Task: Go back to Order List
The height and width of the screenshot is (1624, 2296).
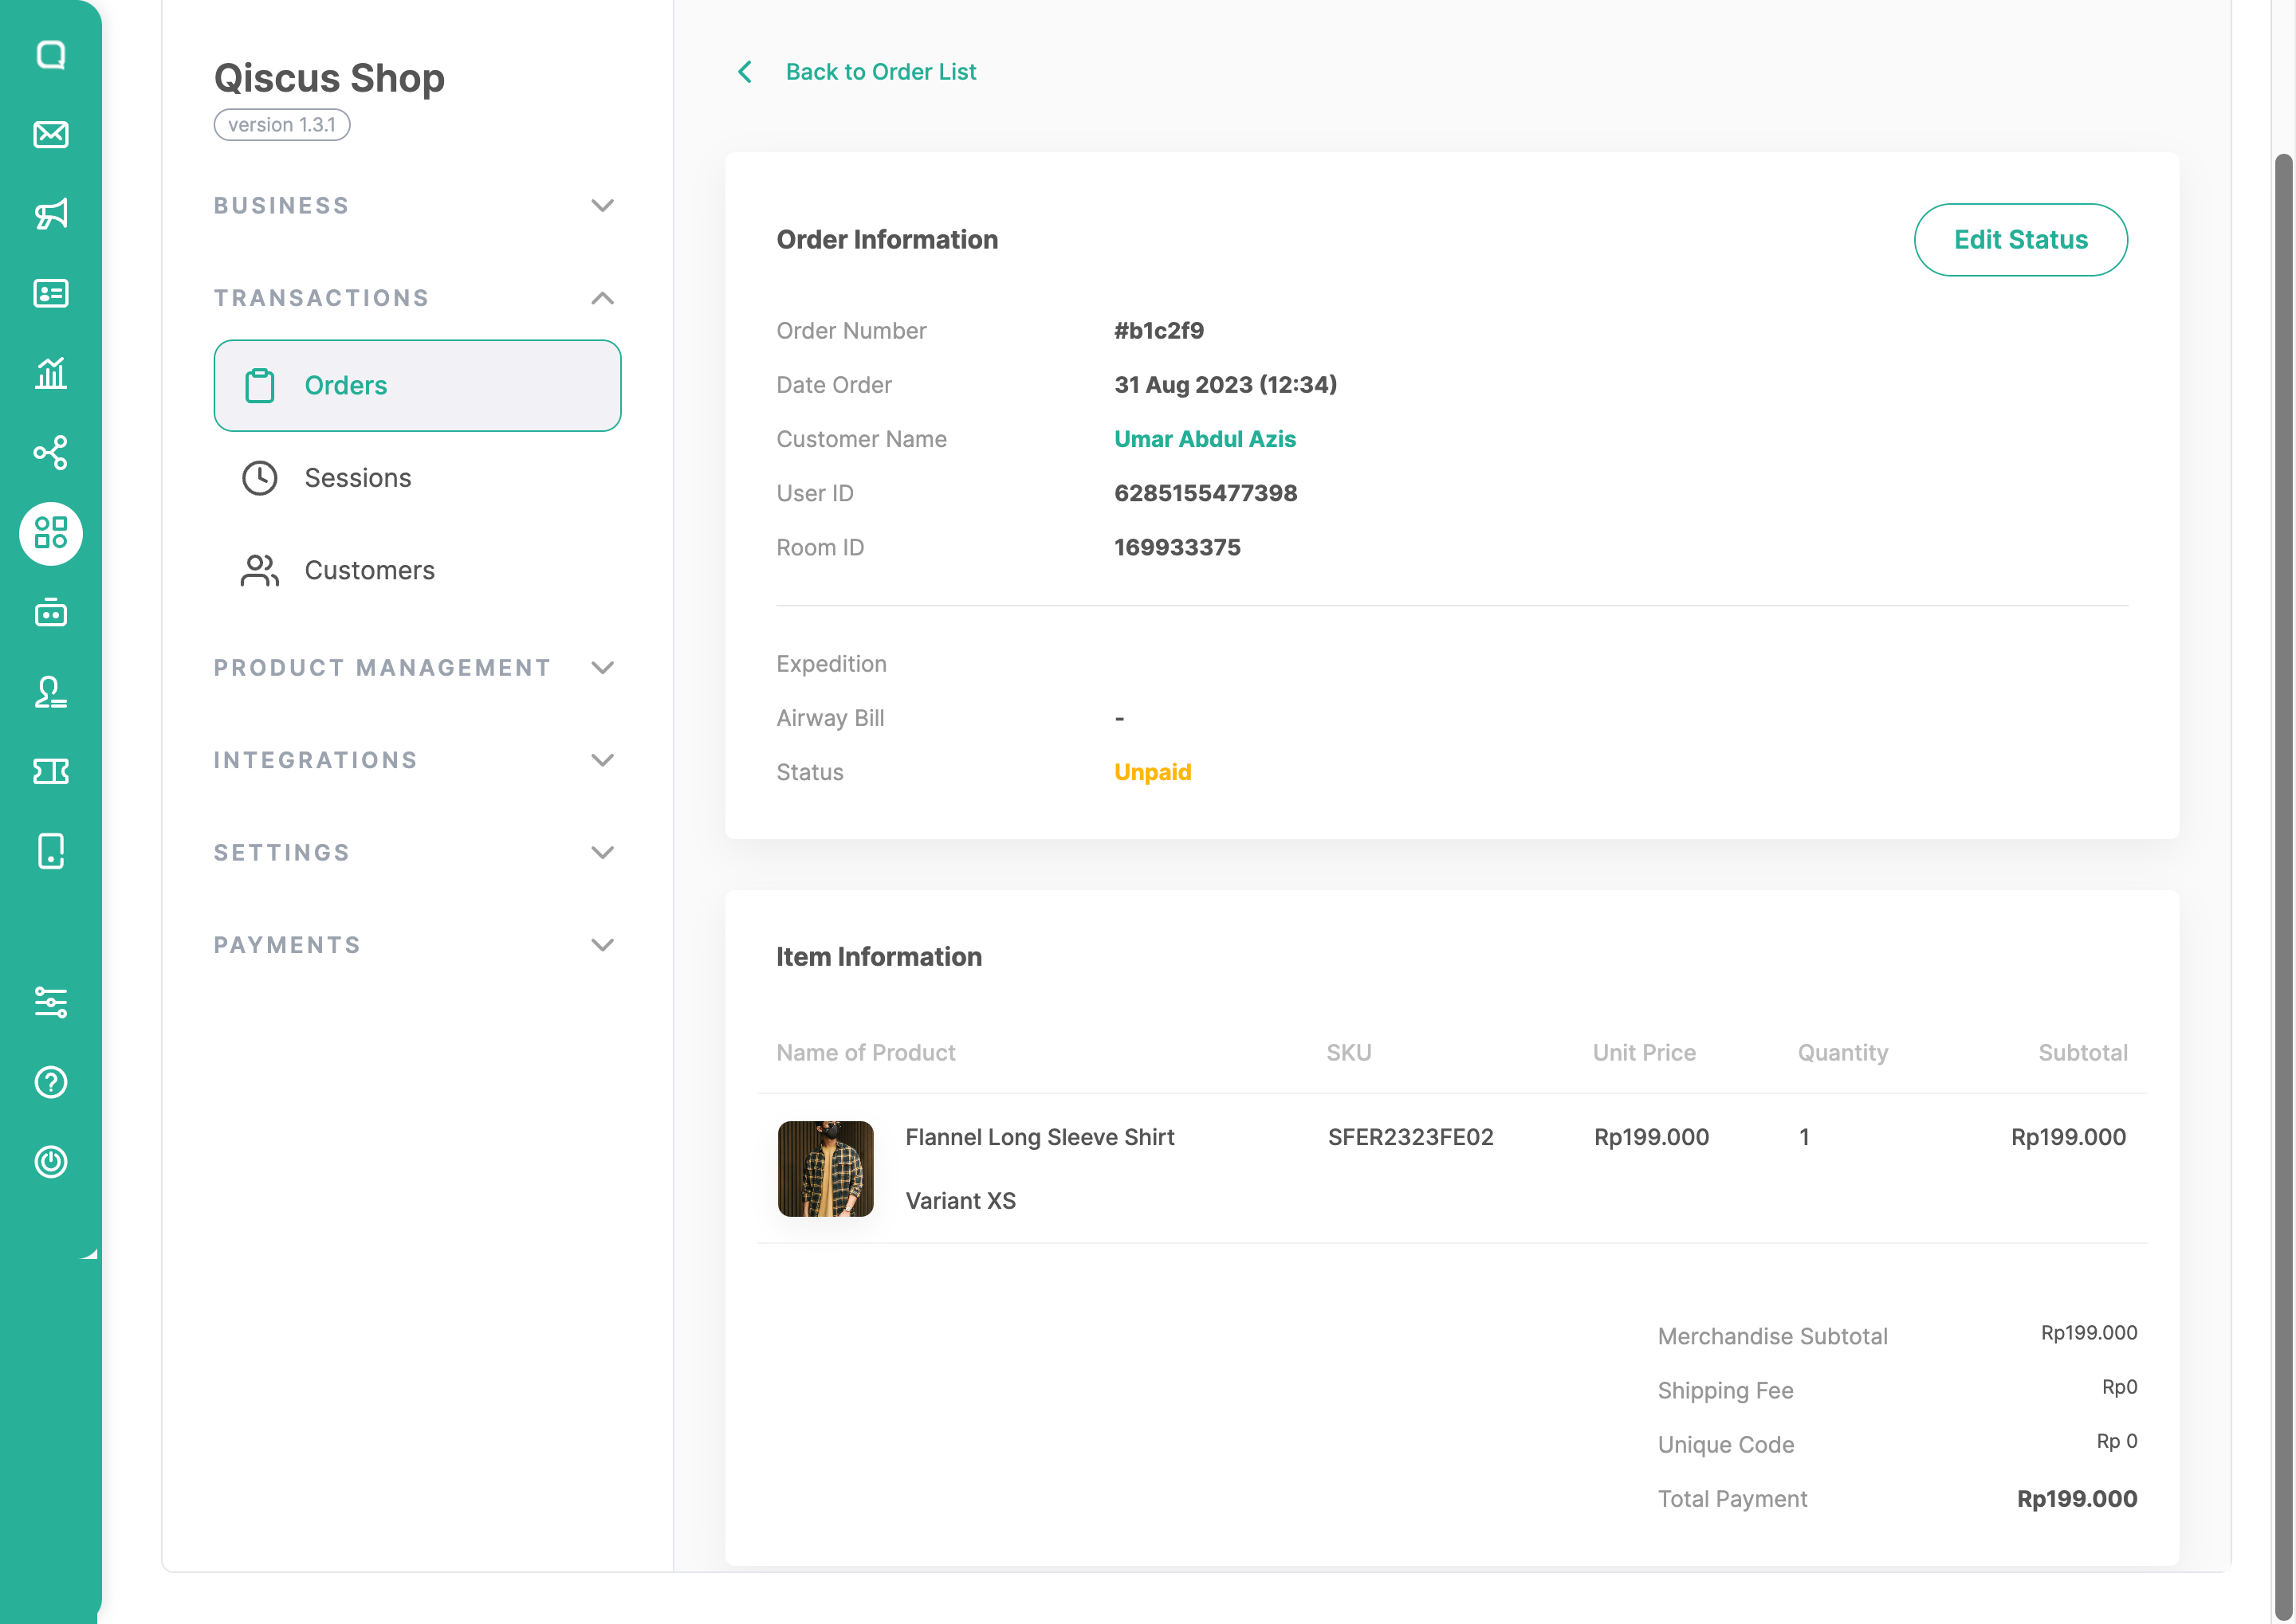Action: point(879,72)
